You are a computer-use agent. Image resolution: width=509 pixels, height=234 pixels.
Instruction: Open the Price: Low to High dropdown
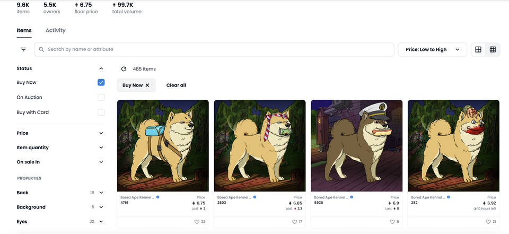433,49
